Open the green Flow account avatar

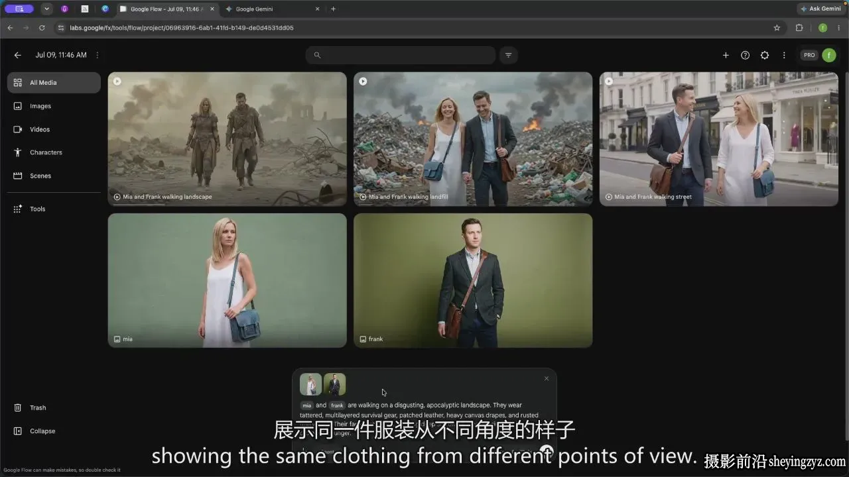(x=829, y=55)
